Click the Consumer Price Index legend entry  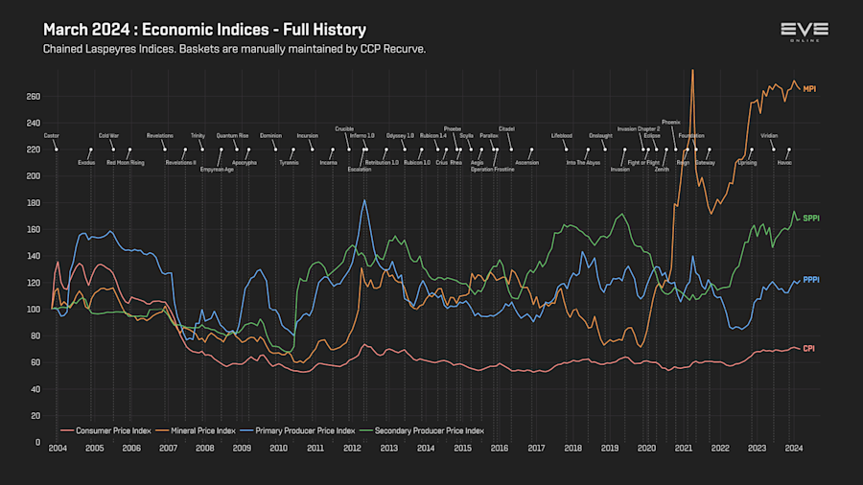(105, 430)
